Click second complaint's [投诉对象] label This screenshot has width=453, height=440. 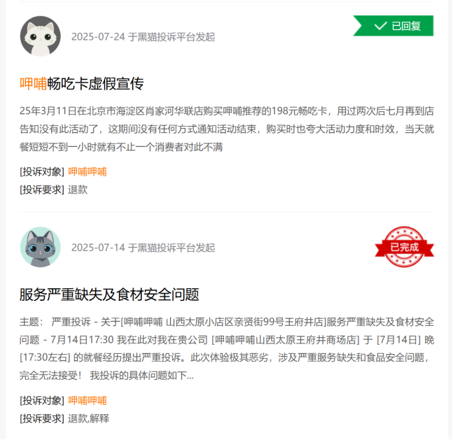pos(42,400)
